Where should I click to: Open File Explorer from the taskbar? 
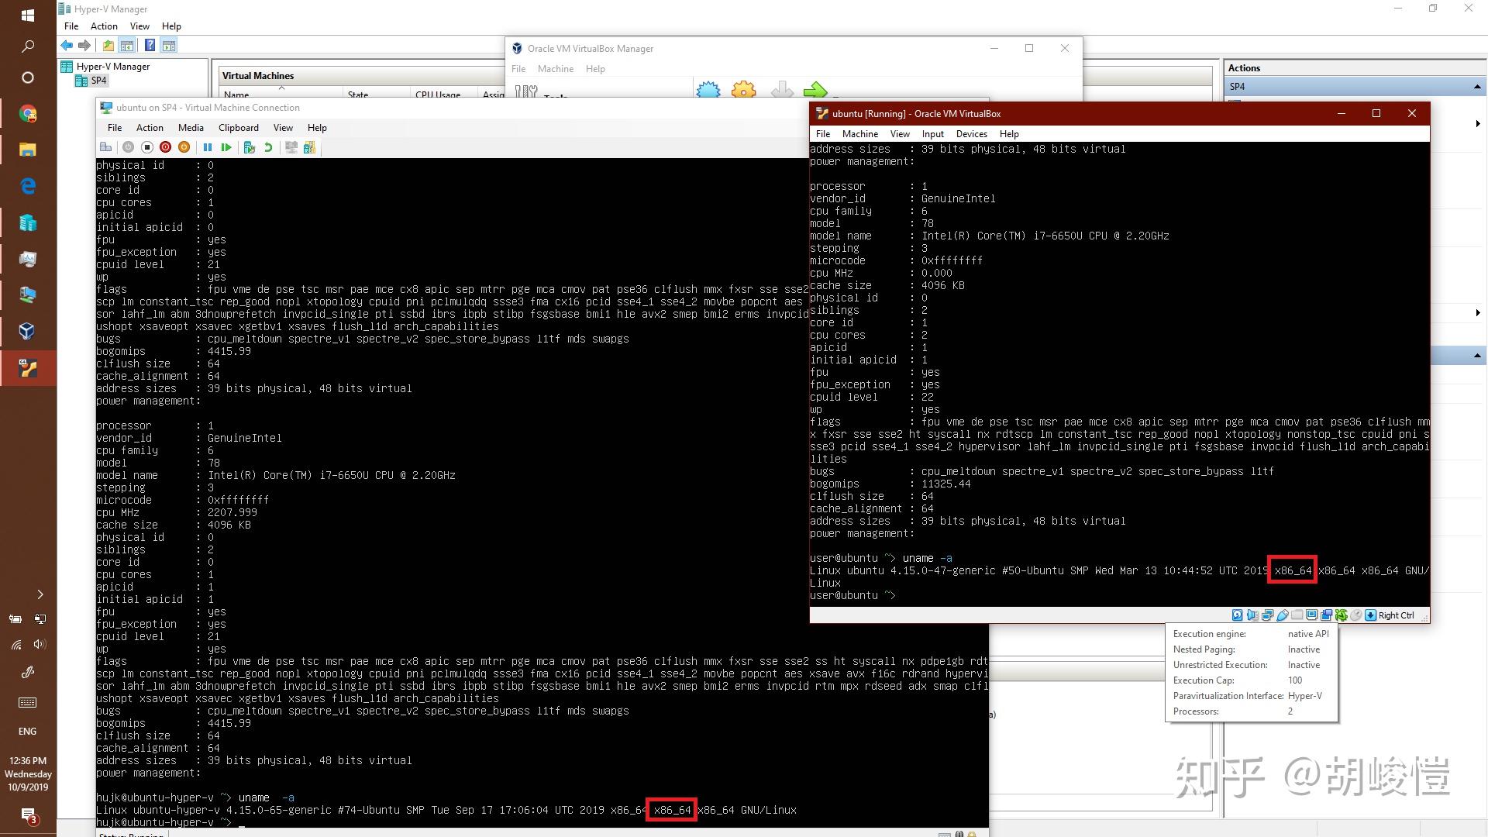click(x=28, y=150)
